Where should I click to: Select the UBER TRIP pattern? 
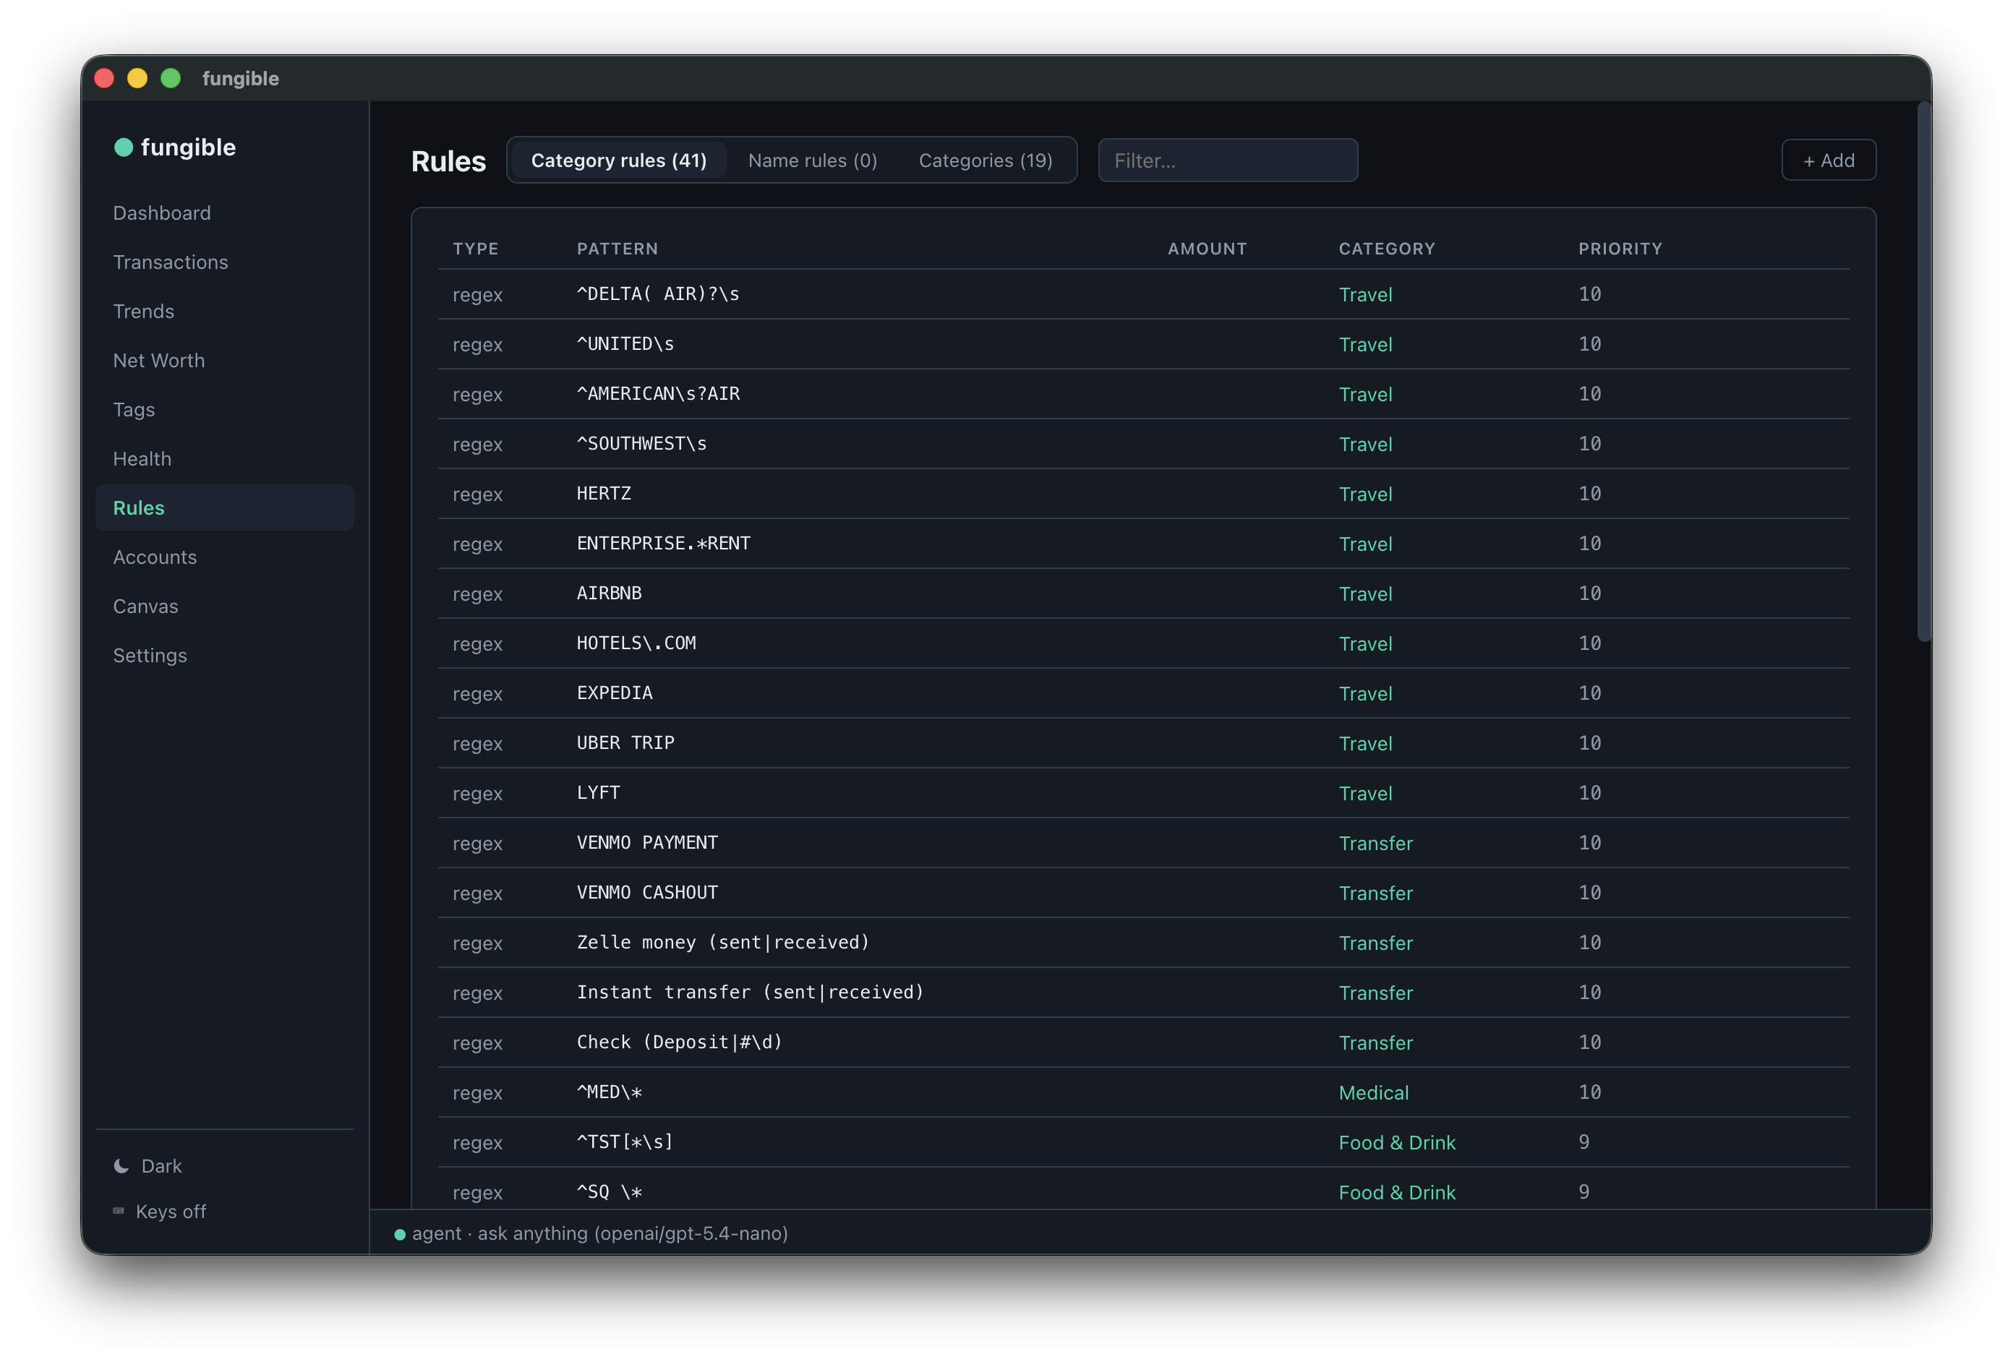pos(625,743)
